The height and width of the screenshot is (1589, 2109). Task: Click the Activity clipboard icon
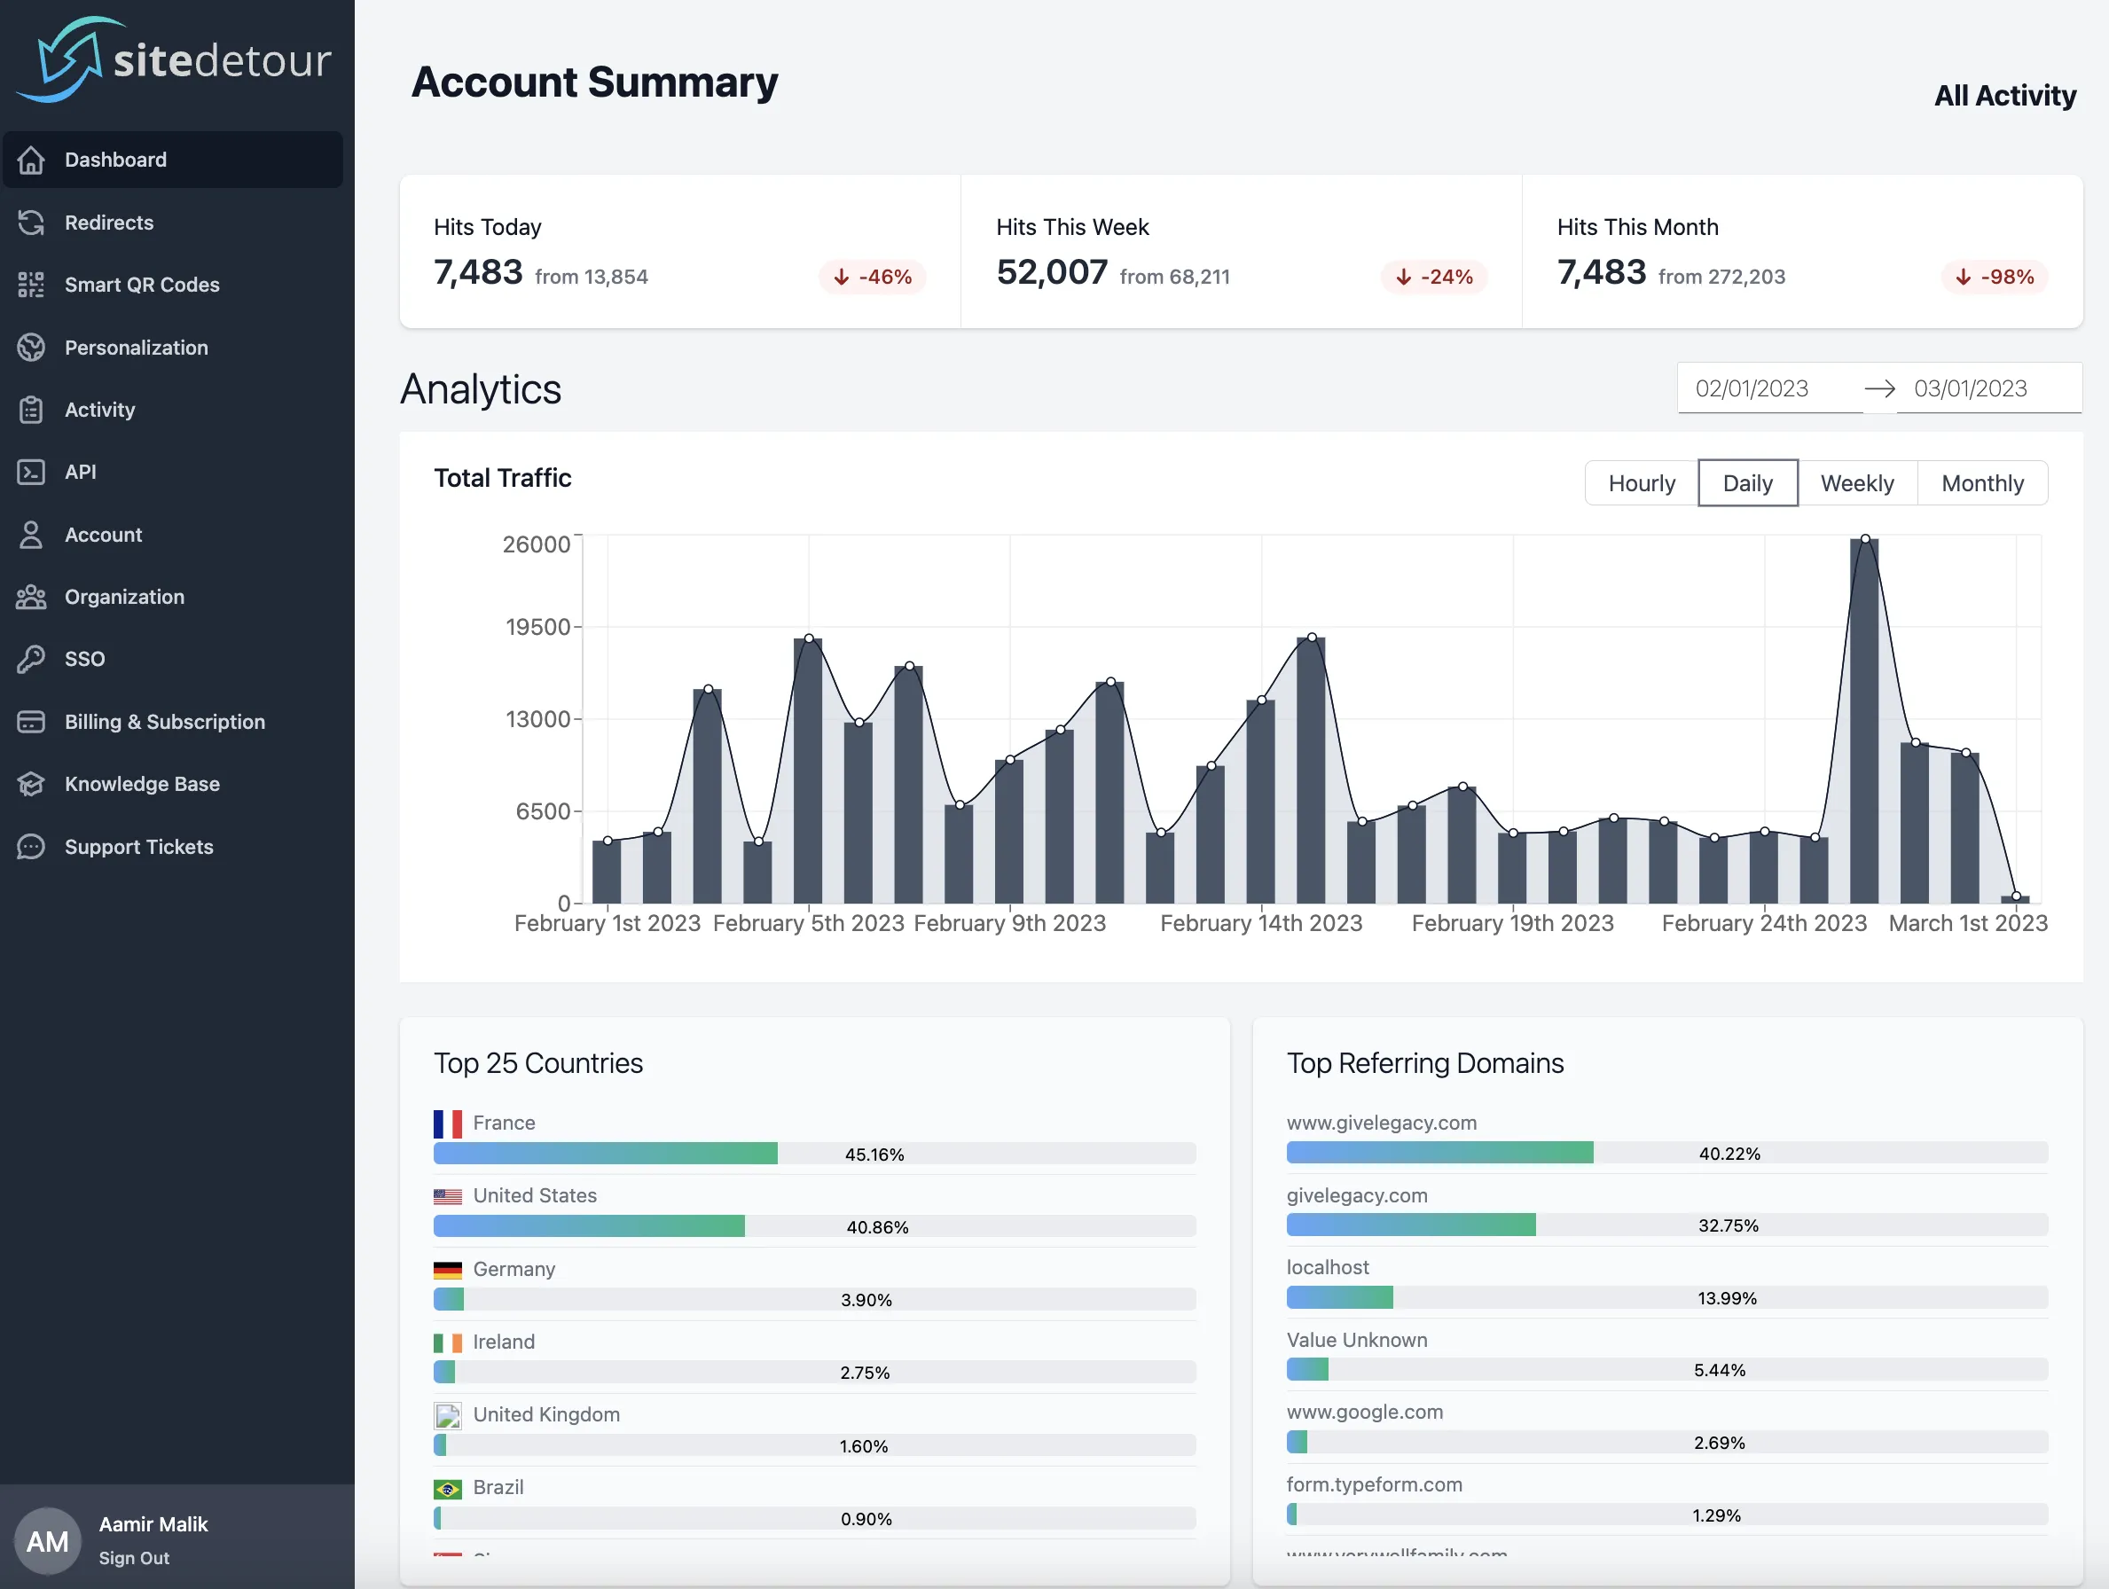31,410
